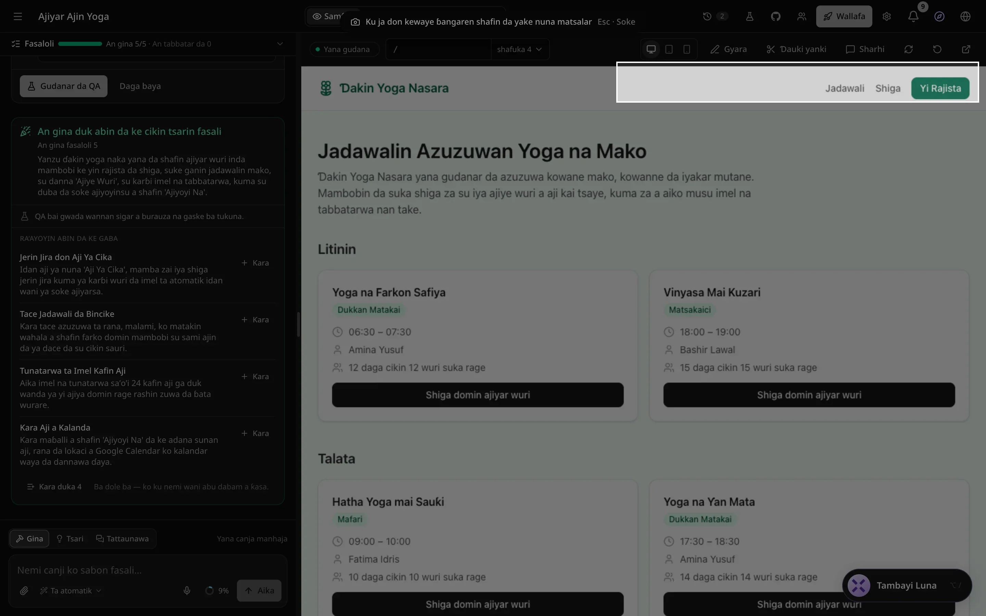Click Gudanar da QA button
Screen dimensions: 986x616
pos(64,86)
